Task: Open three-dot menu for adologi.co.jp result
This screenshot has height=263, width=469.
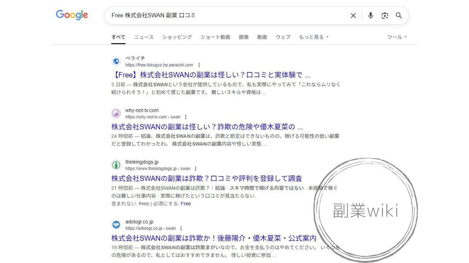Action: coord(181,228)
